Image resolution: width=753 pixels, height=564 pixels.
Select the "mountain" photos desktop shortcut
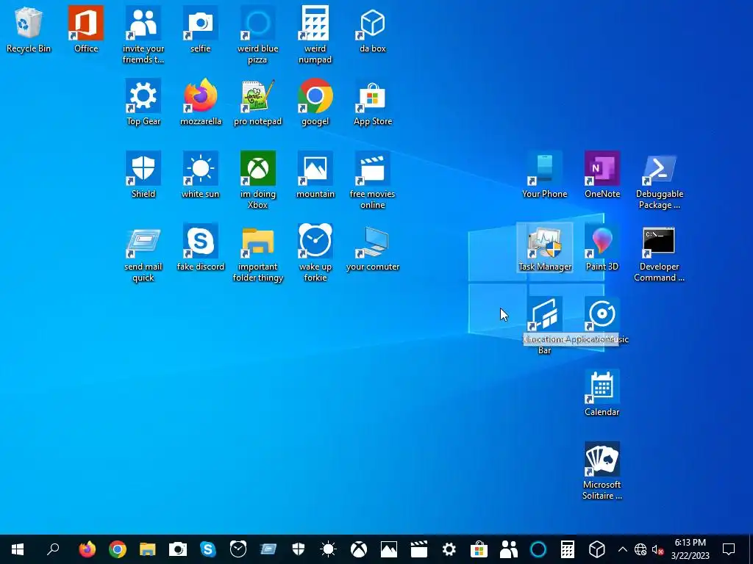(315, 175)
